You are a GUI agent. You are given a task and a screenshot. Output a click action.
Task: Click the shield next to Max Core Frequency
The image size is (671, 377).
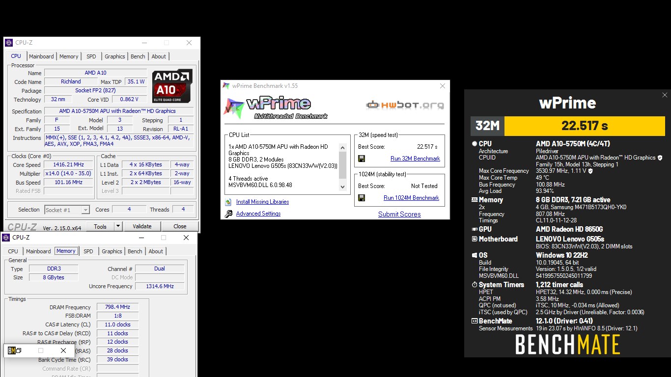590,171
